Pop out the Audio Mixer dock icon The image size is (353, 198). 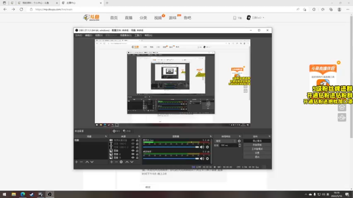coord(211,136)
